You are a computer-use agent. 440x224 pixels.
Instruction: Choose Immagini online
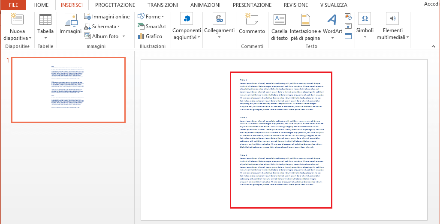click(x=107, y=17)
